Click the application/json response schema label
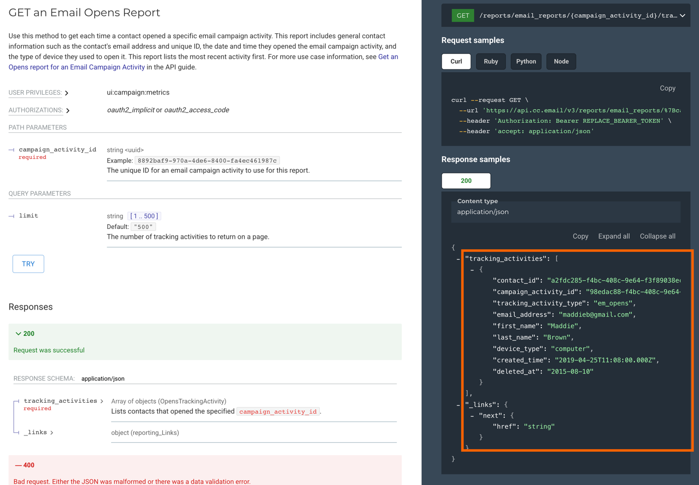699x485 pixels. pyautogui.click(x=103, y=378)
